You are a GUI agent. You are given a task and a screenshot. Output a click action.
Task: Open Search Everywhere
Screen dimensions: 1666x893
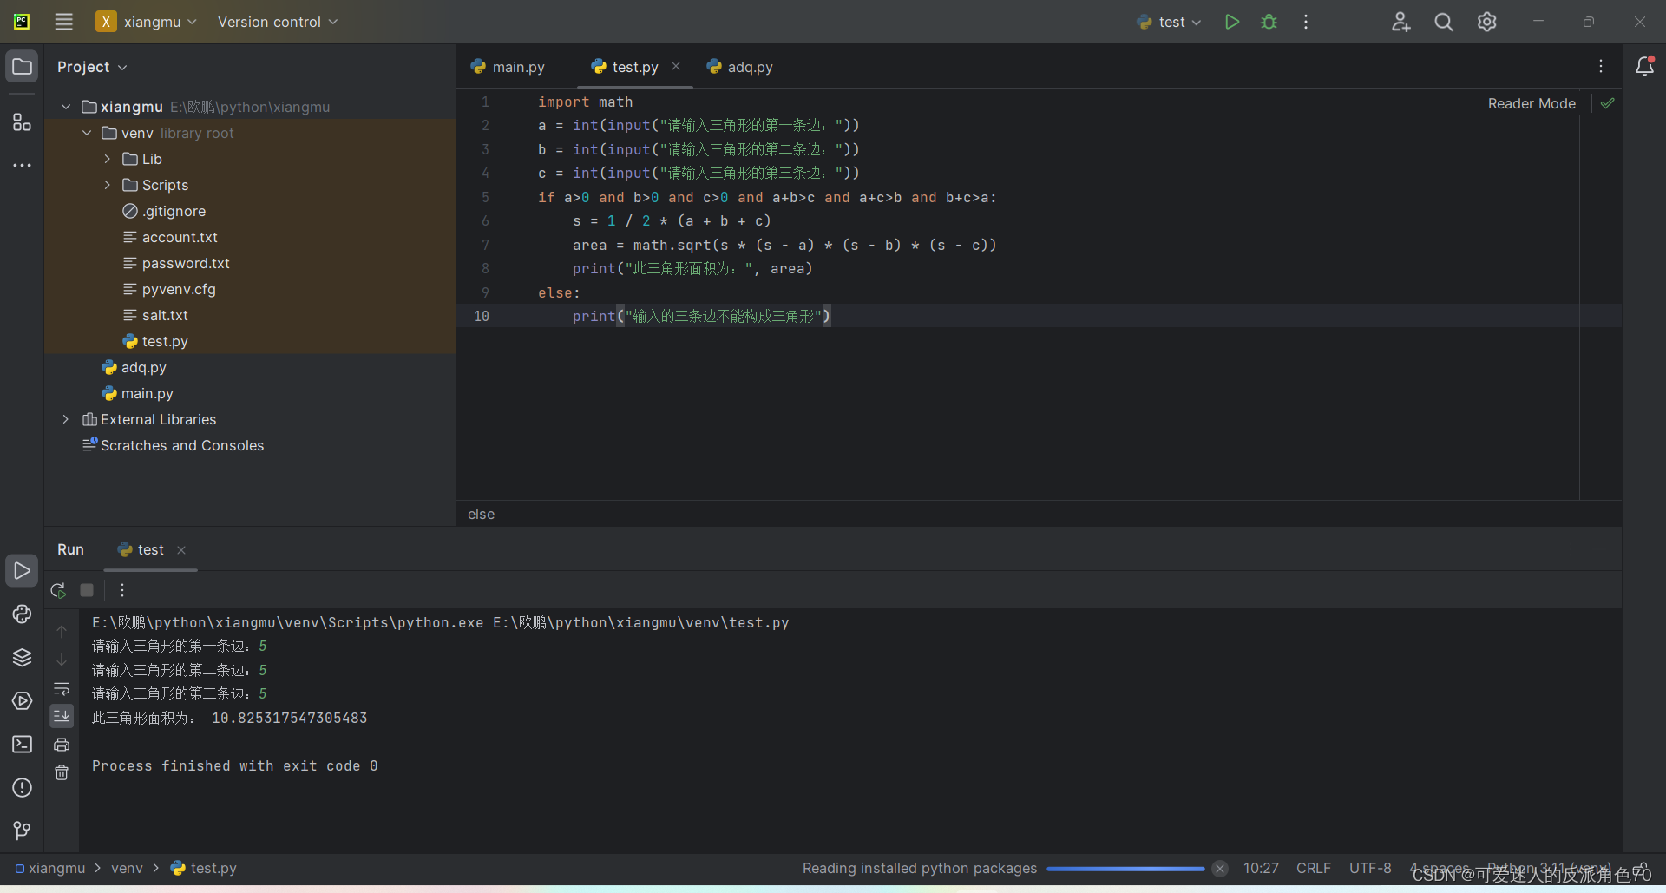(x=1443, y=22)
